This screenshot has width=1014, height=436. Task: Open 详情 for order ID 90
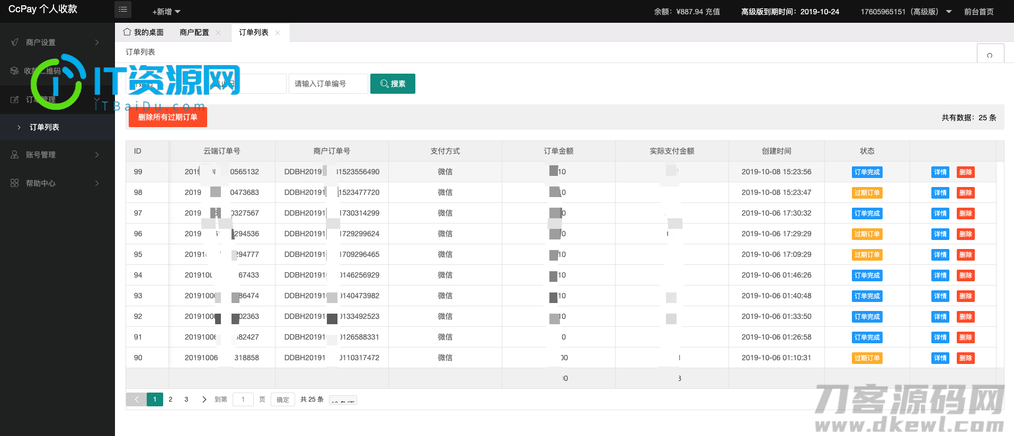click(x=940, y=358)
